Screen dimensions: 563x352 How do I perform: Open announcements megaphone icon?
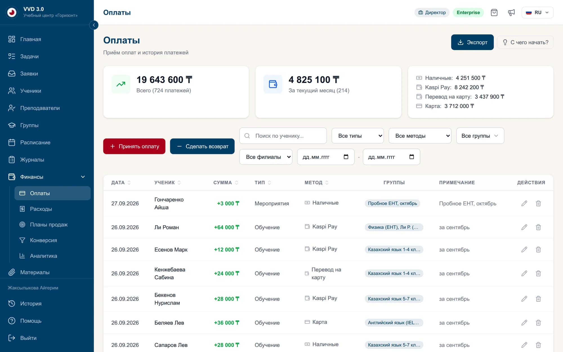(x=511, y=12)
